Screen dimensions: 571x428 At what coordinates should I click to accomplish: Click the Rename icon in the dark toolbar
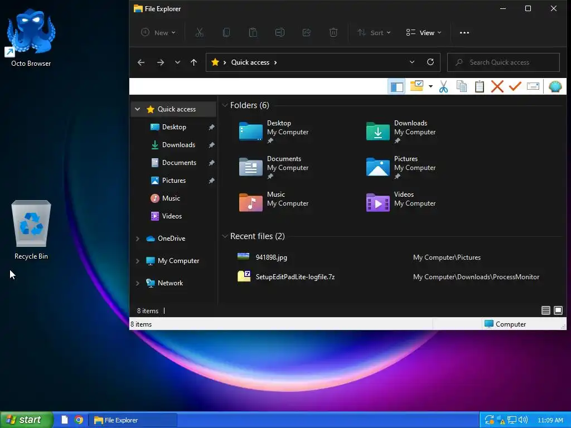tap(280, 33)
